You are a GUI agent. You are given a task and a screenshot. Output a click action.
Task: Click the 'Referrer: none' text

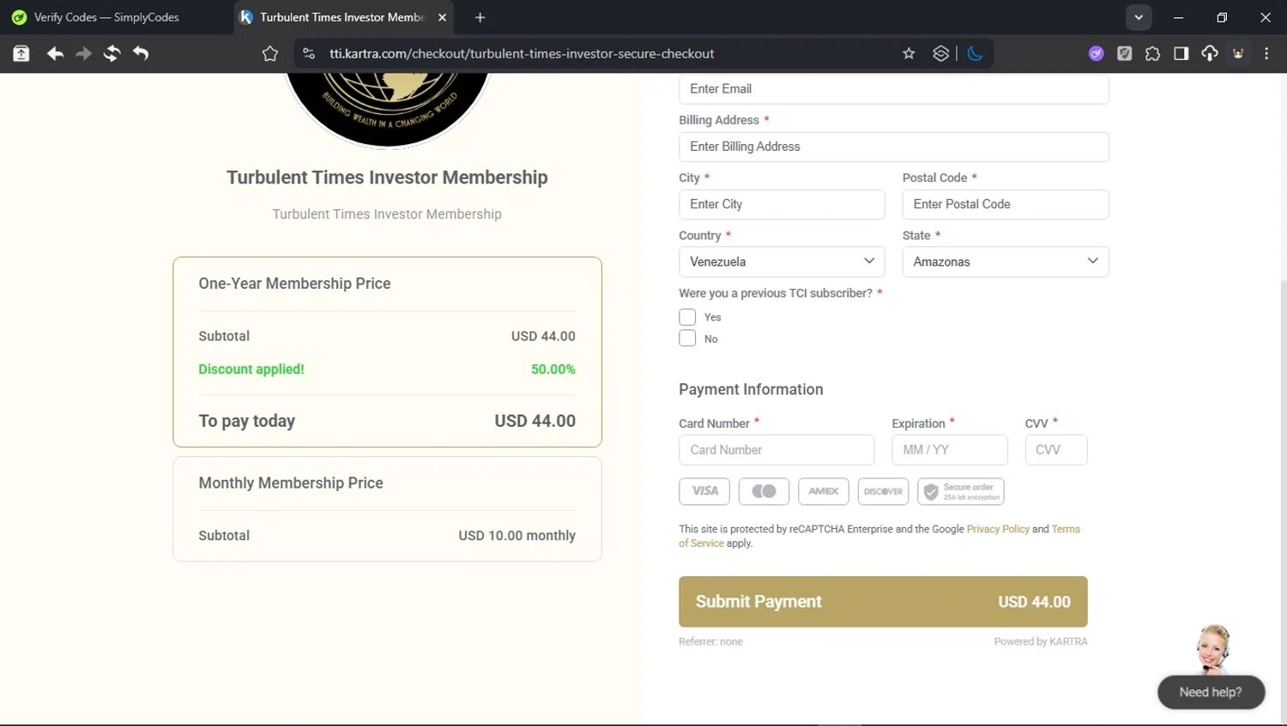pyautogui.click(x=710, y=642)
